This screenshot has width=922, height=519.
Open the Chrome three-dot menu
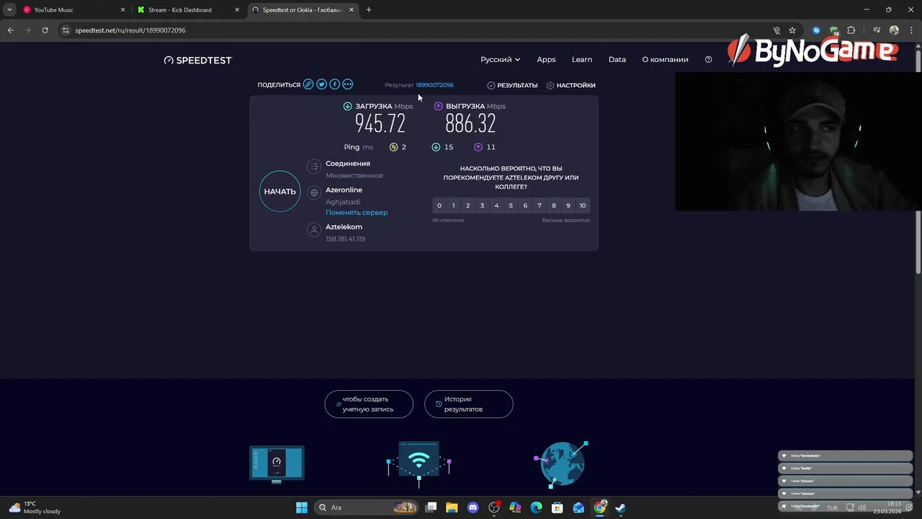pyautogui.click(x=911, y=30)
